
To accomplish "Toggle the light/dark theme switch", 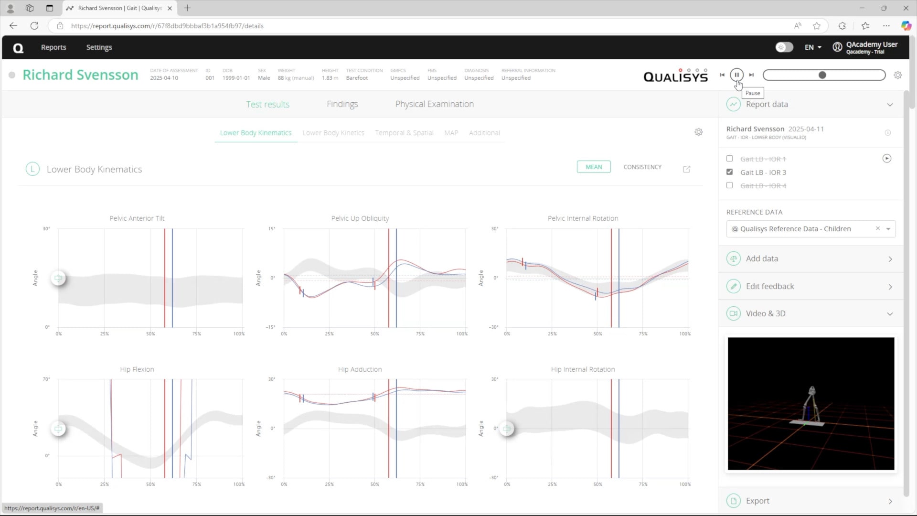I will pos(784,47).
